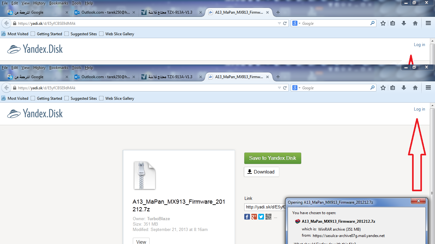
Task: Open downloads arrow in the upper browser window
Action: (x=404, y=23)
